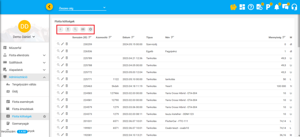Toggle favorite star next to Flotta költségek
The height and width of the screenshot is (137, 300).
pyautogui.click(x=44, y=116)
